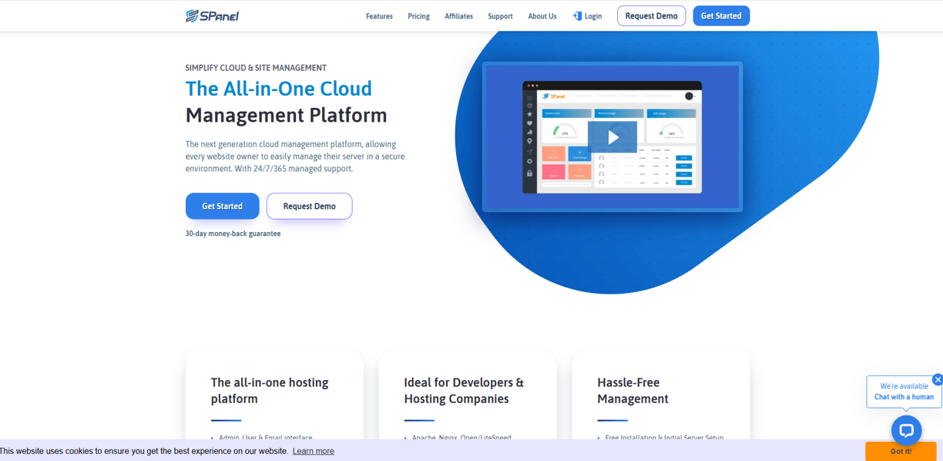This screenshot has width=943, height=461.
Task: Open the cookie Learn more link
Action: pyautogui.click(x=313, y=451)
